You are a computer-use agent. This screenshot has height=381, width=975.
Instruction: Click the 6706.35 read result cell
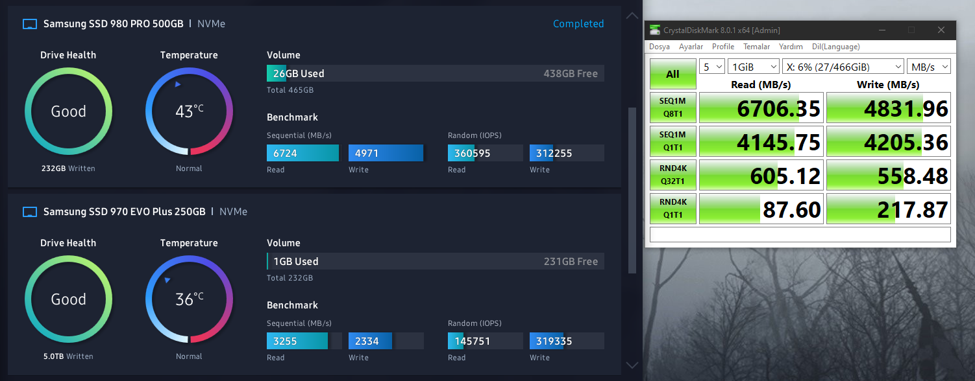coord(761,108)
